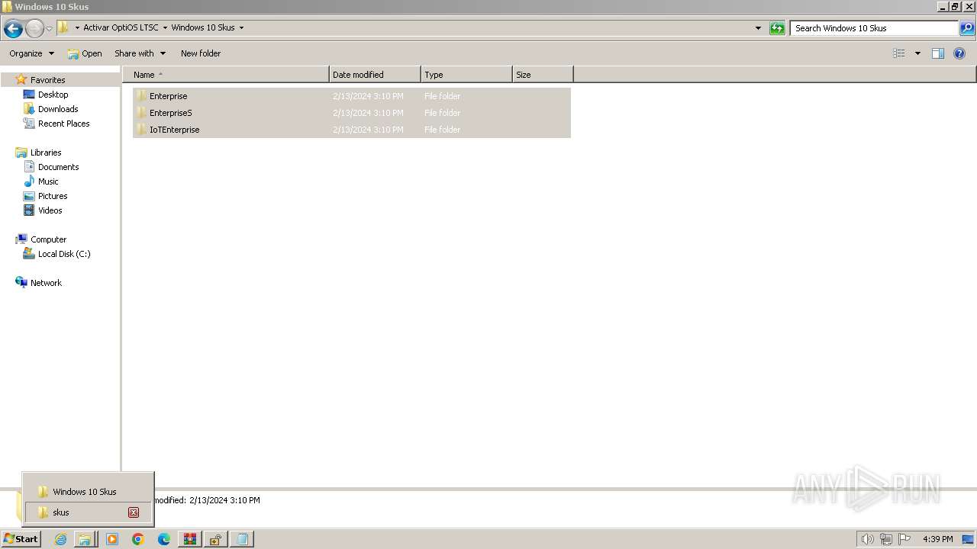The height and width of the screenshot is (549, 977).
Task: Click the IoTEnterprise folder icon
Action: coord(141,130)
